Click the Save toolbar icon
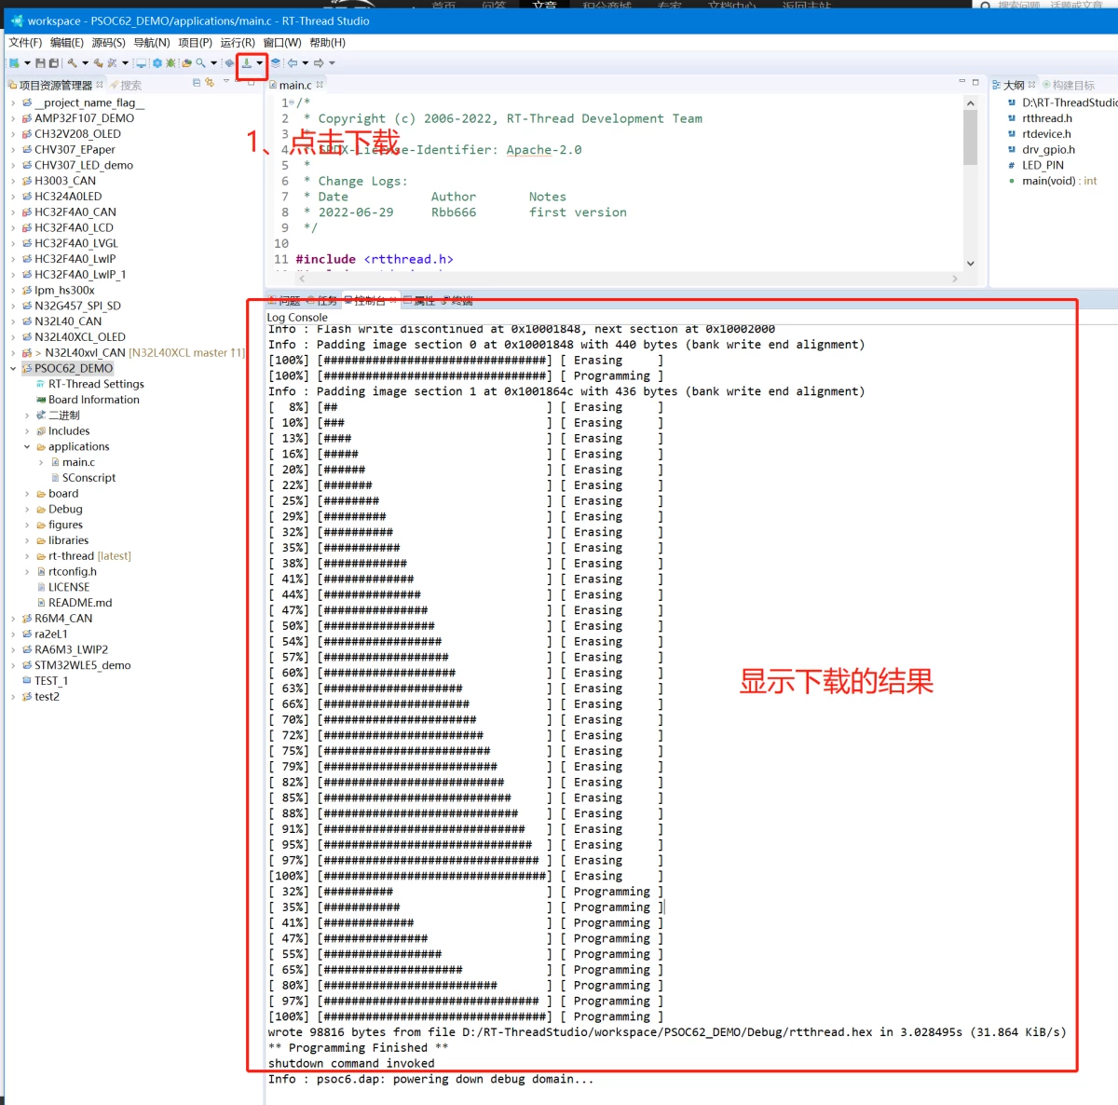Viewport: 1118px width, 1105px height. [40, 62]
